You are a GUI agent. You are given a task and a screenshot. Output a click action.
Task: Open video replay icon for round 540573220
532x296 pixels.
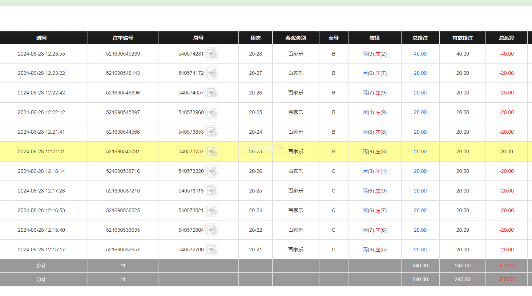tap(212, 171)
